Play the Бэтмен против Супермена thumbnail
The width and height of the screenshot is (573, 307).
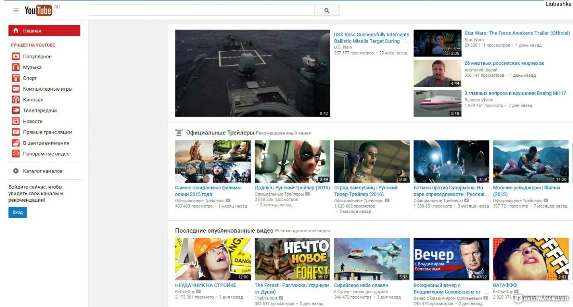click(452, 161)
